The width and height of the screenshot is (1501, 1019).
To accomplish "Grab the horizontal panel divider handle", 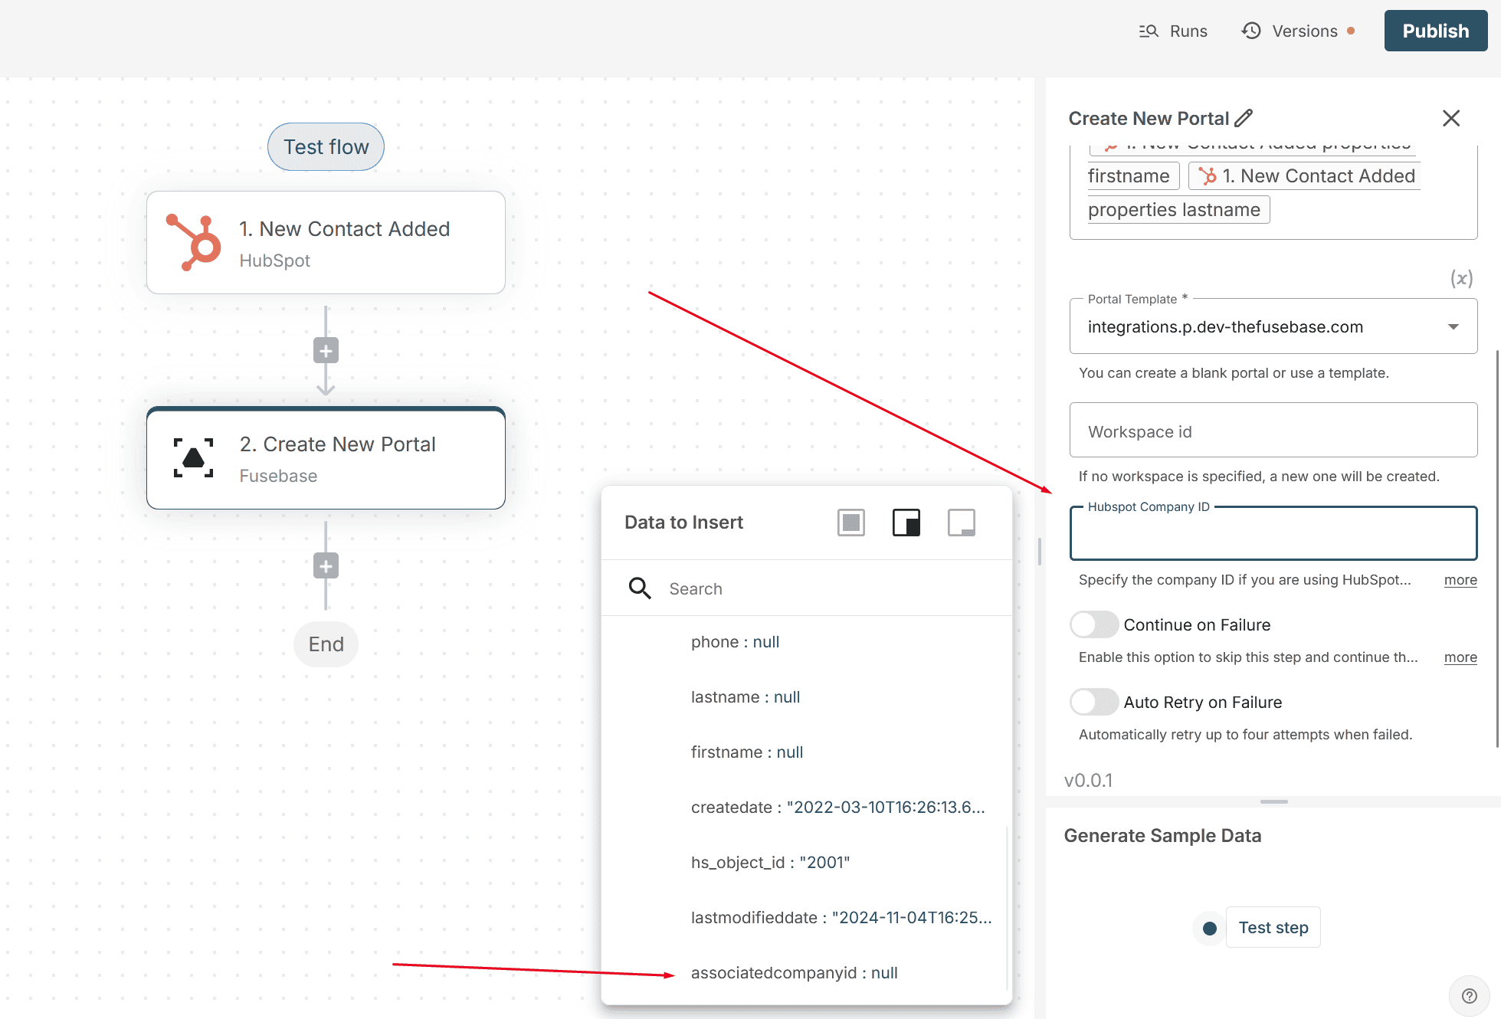I will tap(1273, 802).
